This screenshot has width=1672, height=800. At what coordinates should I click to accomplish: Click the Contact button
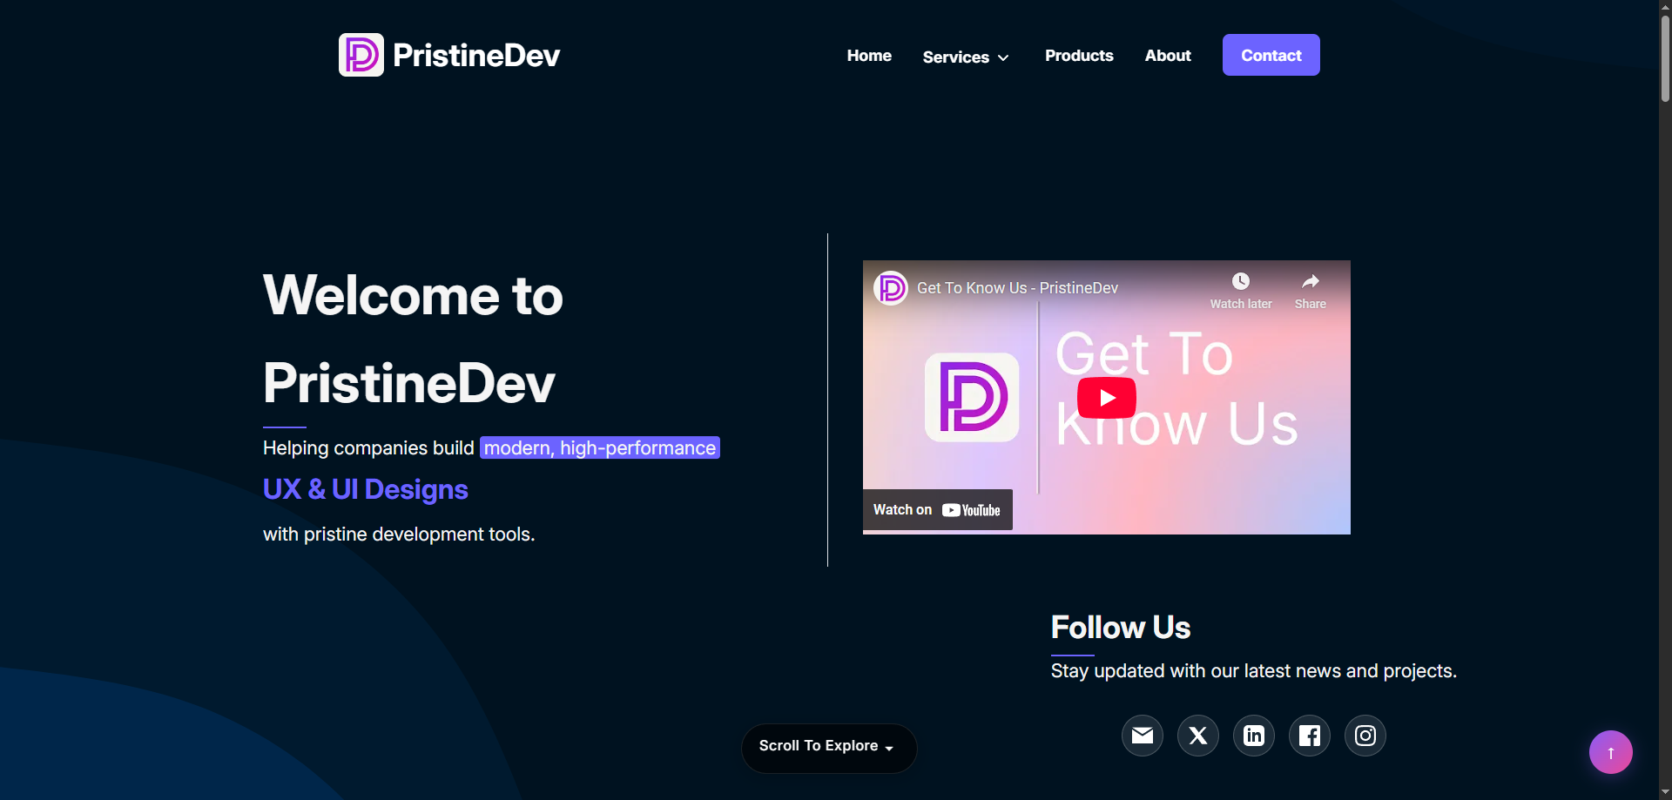pos(1271,54)
